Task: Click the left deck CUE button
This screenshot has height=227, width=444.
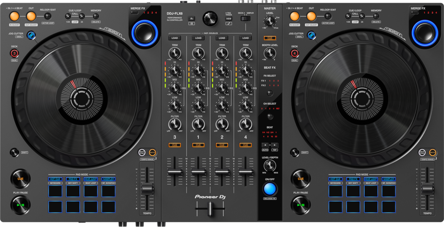Action: click(20, 179)
